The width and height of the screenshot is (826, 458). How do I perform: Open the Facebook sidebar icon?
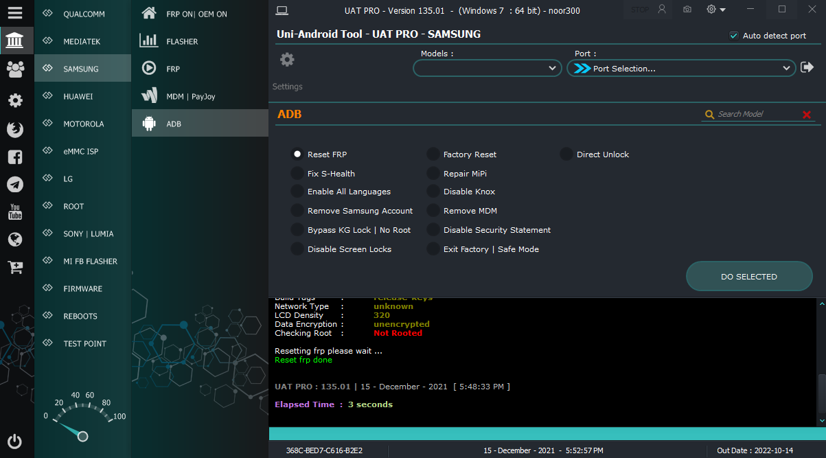(15, 157)
